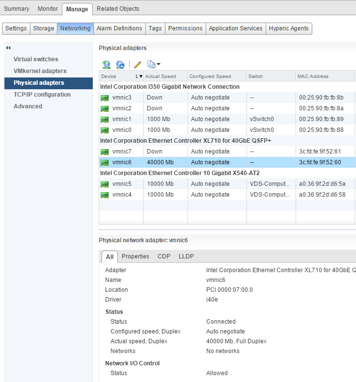Open Alarm Definitions
This screenshot has width=356, height=382.
[x=119, y=28]
